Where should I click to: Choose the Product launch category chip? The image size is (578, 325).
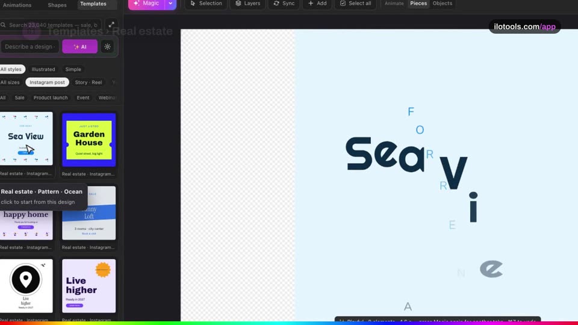tap(51, 97)
